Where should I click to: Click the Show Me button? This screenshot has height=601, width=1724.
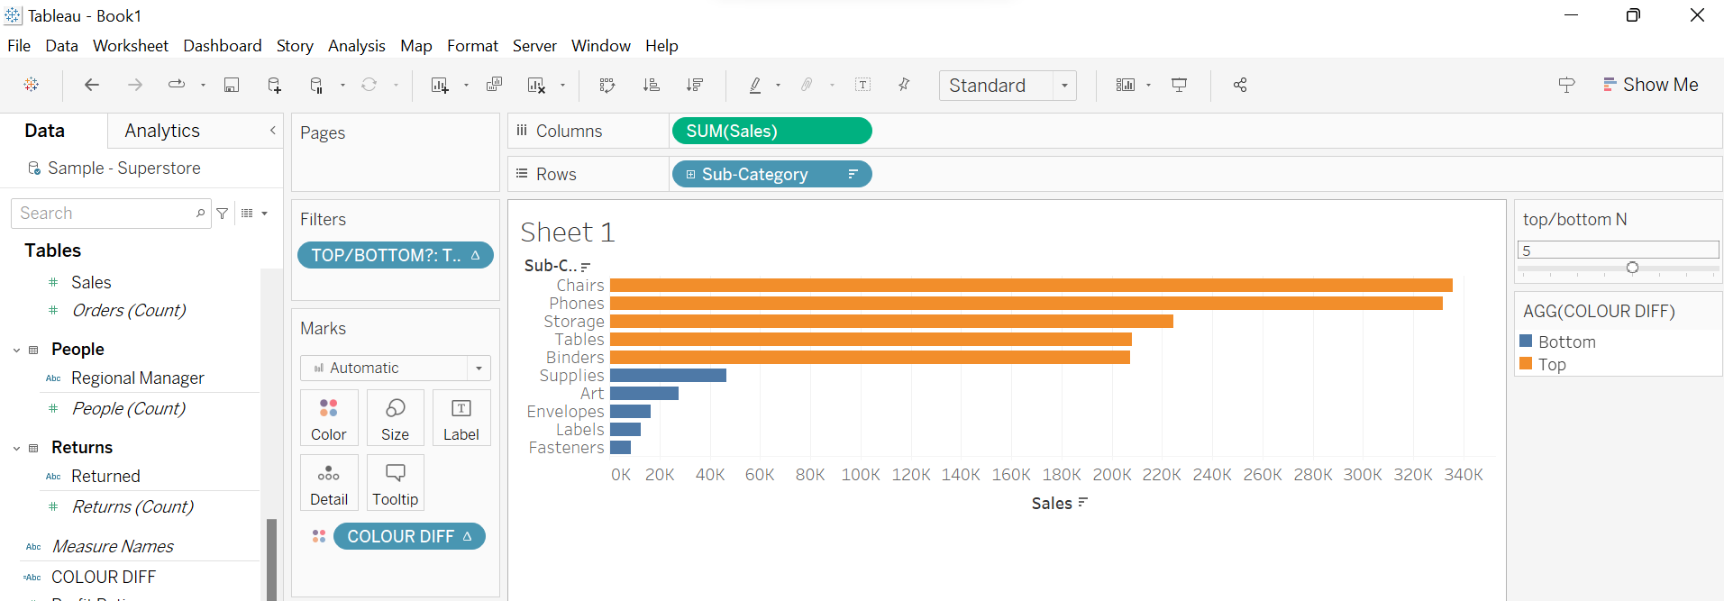(1650, 85)
